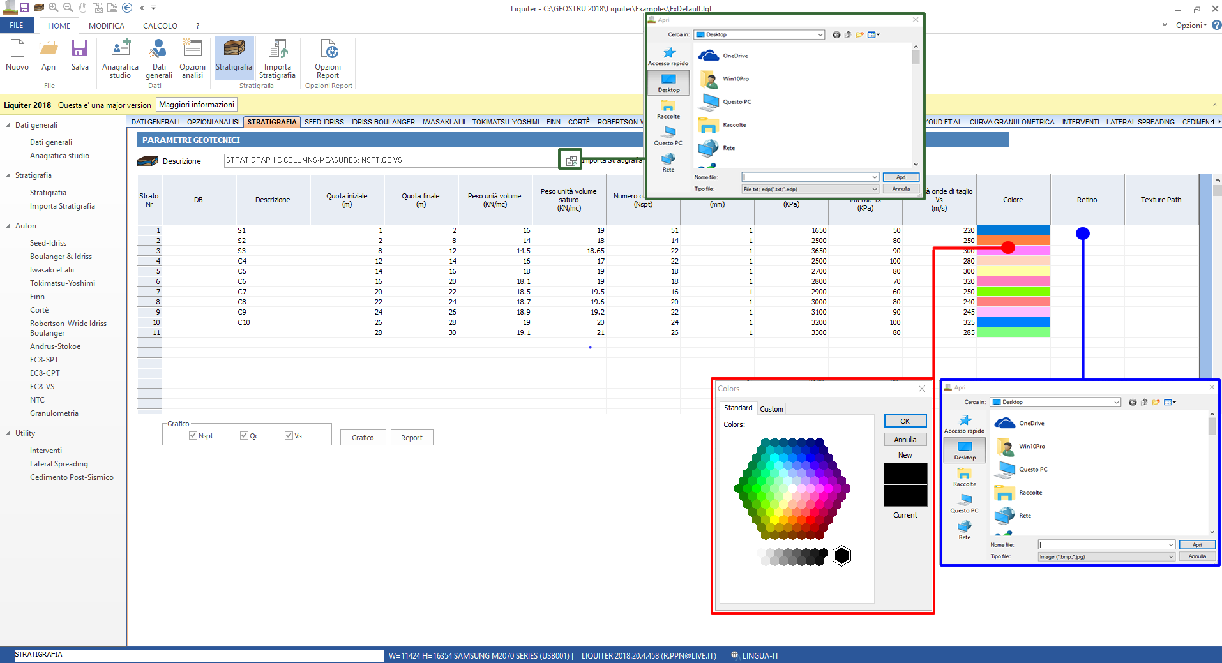Click the blue help question mark icon
This screenshot has width=1222, height=663.
(1216, 25)
